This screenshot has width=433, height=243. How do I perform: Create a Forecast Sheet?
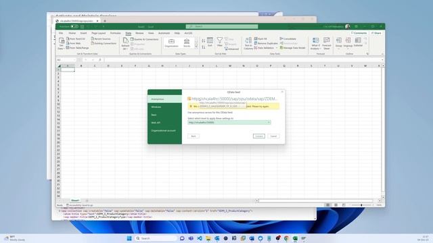pyautogui.click(x=326, y=43)
